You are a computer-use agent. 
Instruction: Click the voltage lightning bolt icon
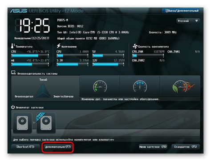[x=59, y=46]
